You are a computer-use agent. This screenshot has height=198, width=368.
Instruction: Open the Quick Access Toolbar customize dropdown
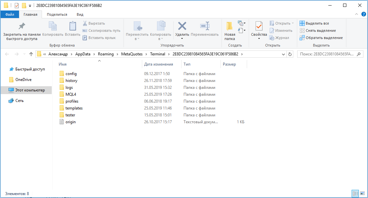pos(30,6)
